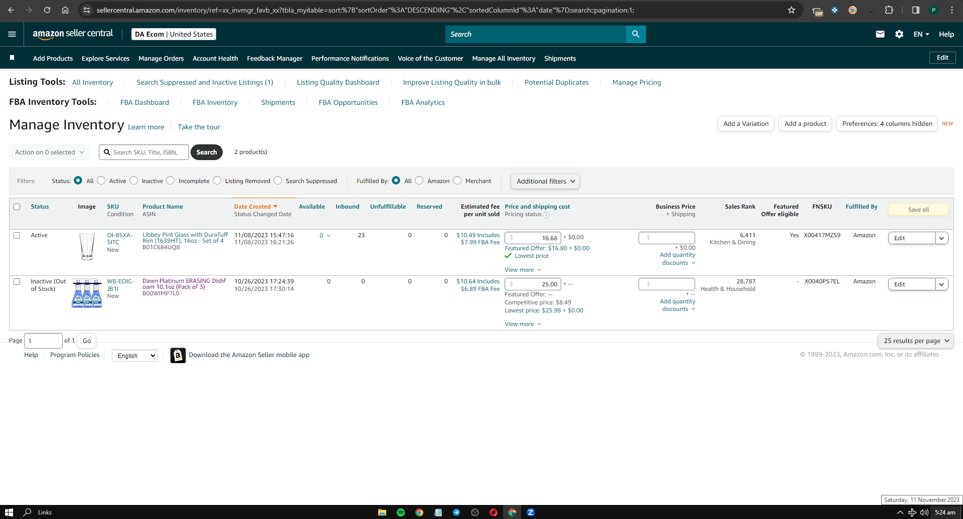This screenshot has width=963, height=519.
Task: Check the Dawn Platinum row checkbox
Action: (x=17, y=281)
